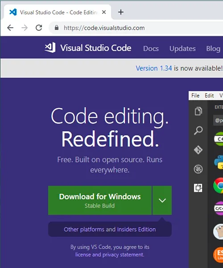The width and height of the screenshot is (223, 268).
Task: Click the 'Free. Built on open source' tagline
Action: pyautogui.click(x=110, y=164)
